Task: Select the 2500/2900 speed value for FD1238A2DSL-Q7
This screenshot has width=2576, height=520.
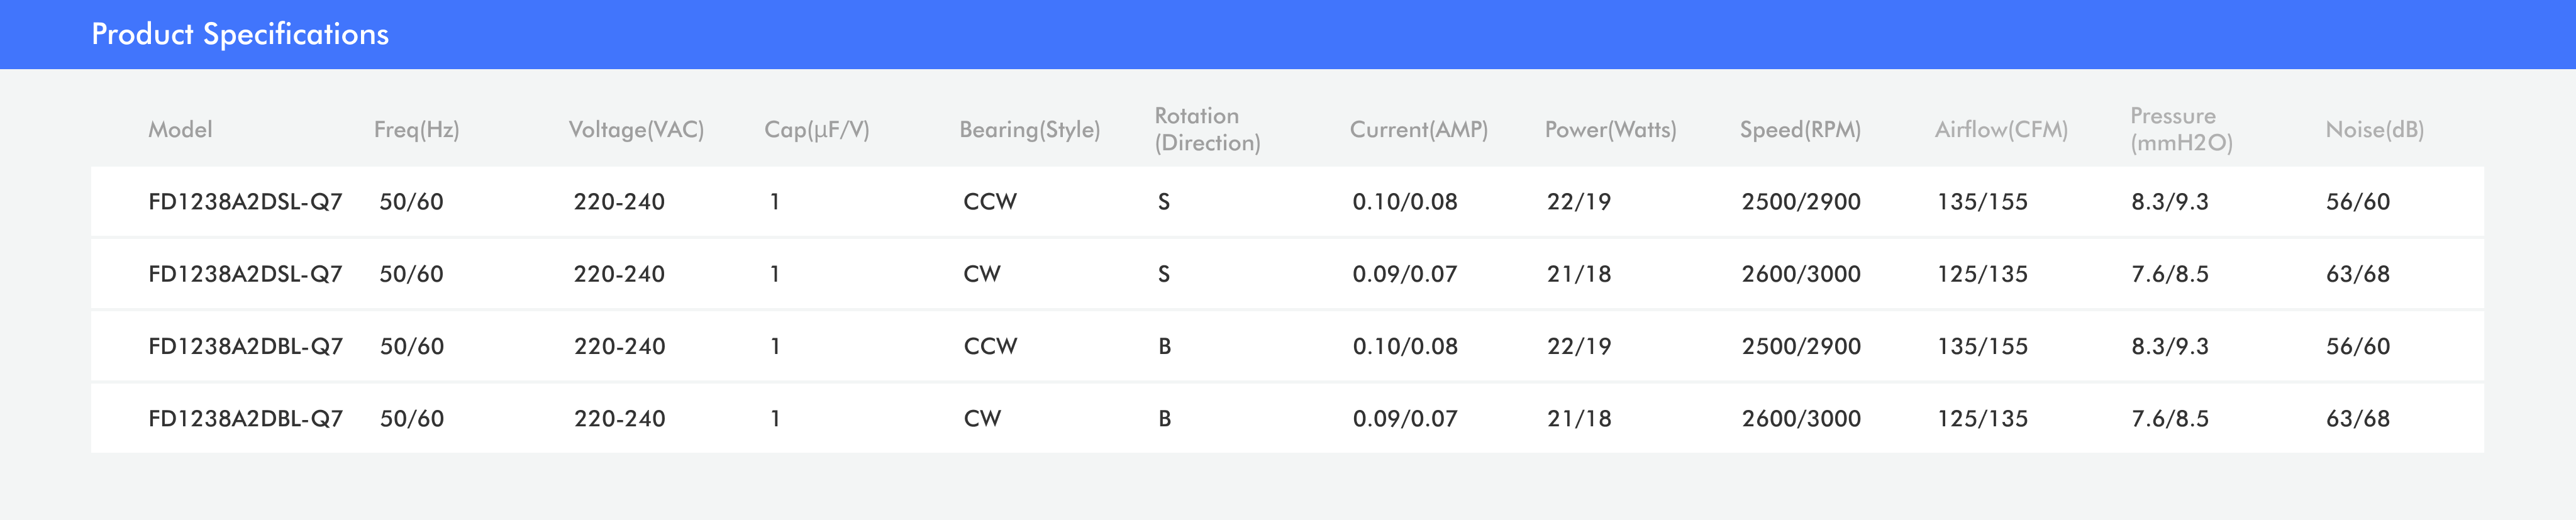Action: click(x=1801, y=202)
